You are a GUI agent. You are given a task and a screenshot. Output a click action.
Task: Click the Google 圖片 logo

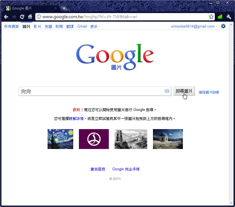115,57
